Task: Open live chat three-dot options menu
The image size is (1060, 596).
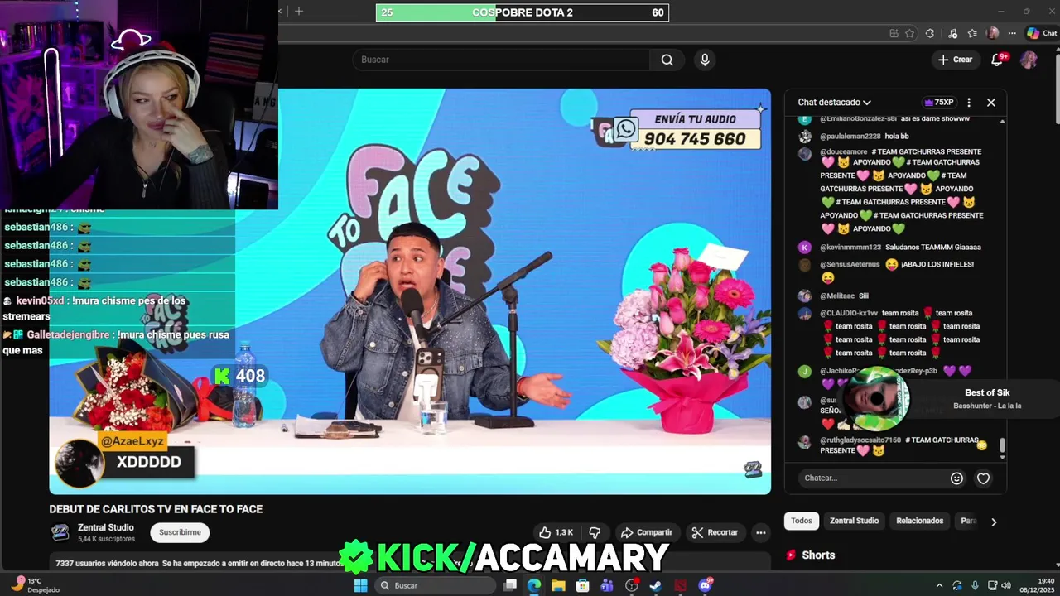Action: pos(969,103)
